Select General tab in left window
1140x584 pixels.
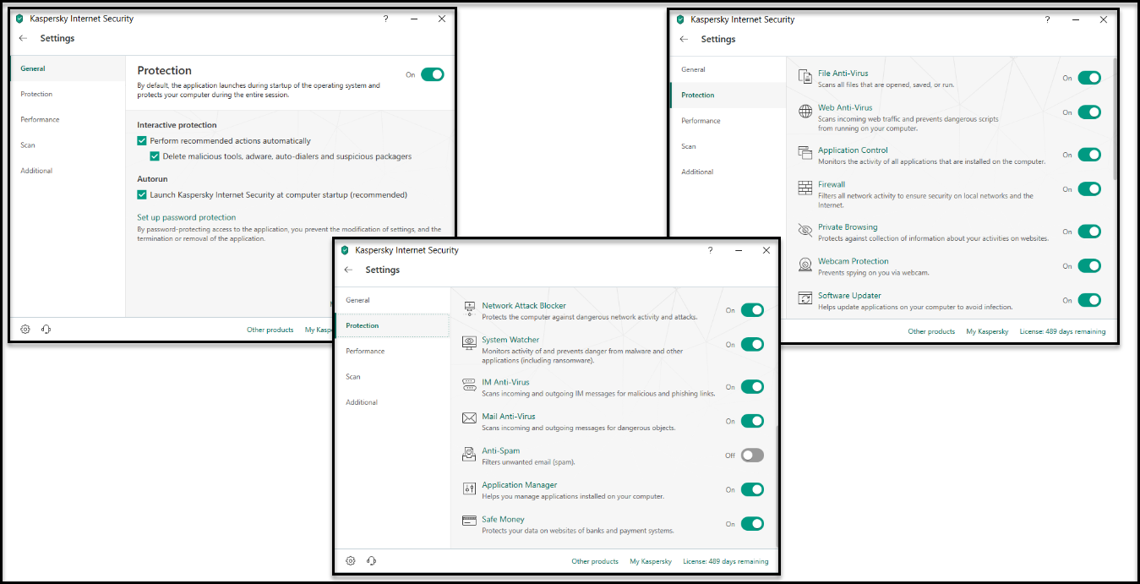pyautogui.click(x=68, y=68)
